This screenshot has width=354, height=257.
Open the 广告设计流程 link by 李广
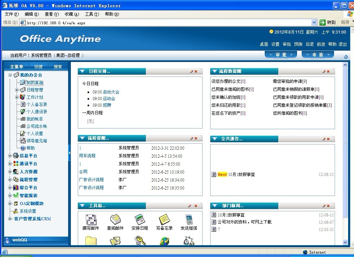91,180
